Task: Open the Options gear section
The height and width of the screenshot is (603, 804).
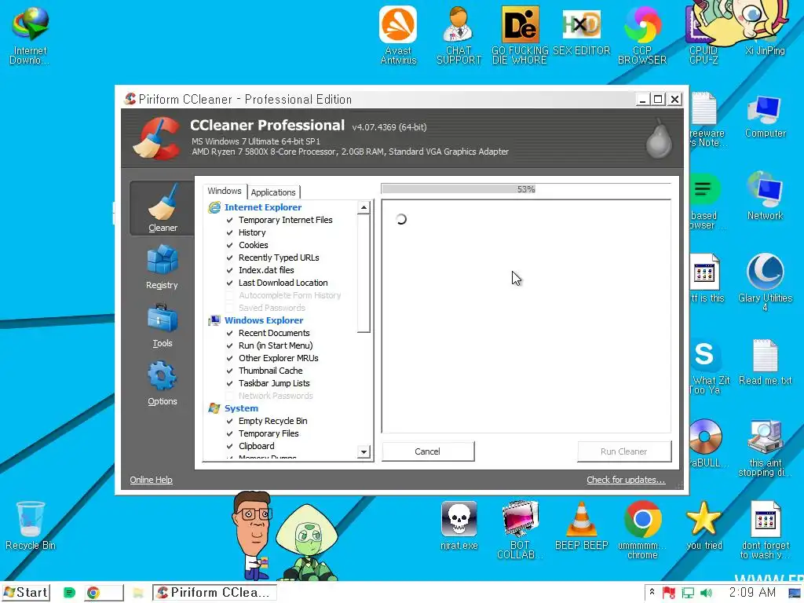Action: [x=162, y=383]
